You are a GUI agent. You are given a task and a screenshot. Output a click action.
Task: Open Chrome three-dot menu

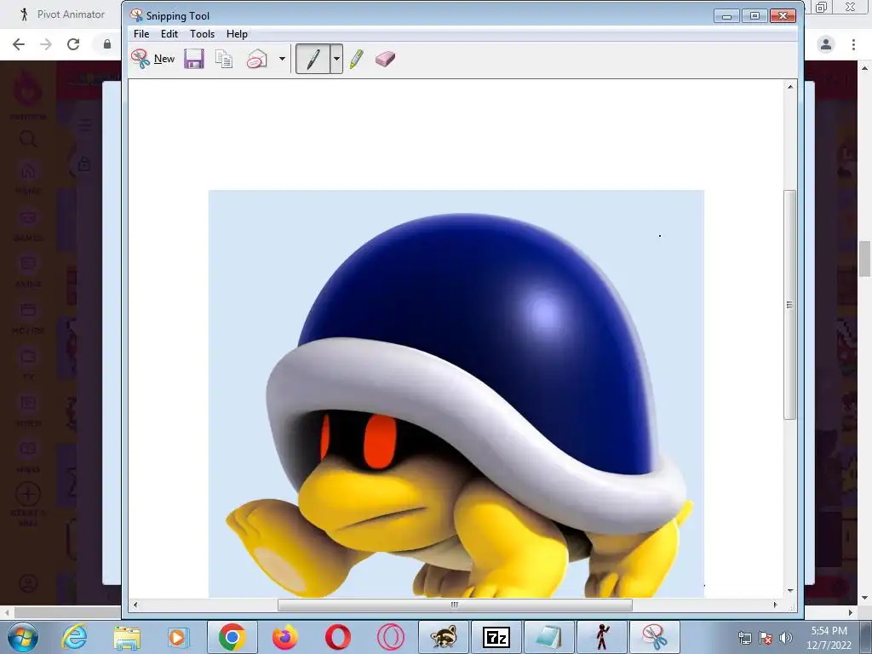point(853,44)
